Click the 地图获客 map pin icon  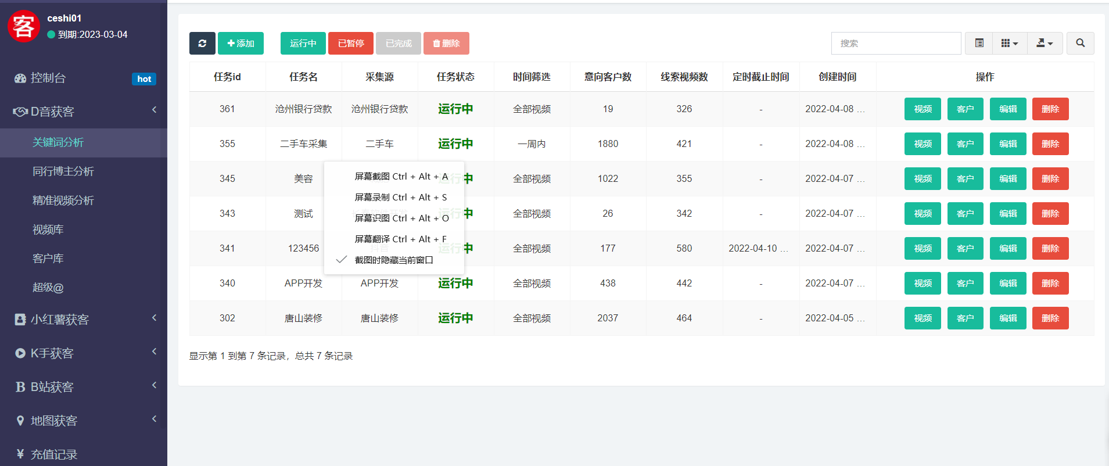coord(20,421)
